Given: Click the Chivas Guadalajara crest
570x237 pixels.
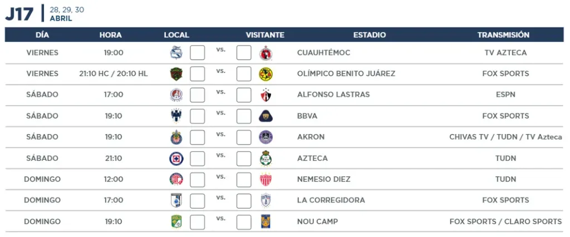Looking at the screenshot, I should point(176,137).
